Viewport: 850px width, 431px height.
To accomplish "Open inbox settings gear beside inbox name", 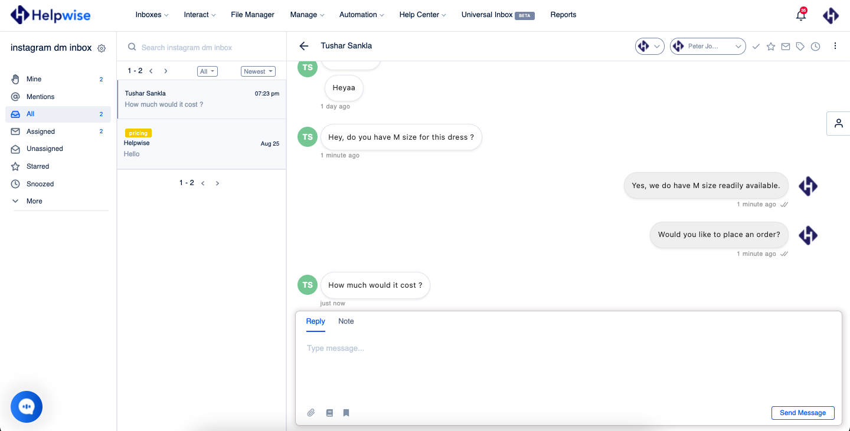I will click(101, 48).
